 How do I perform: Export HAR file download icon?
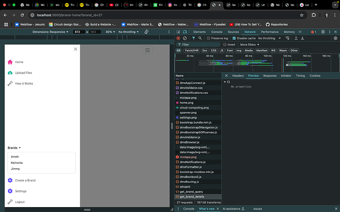pos(303,38)
